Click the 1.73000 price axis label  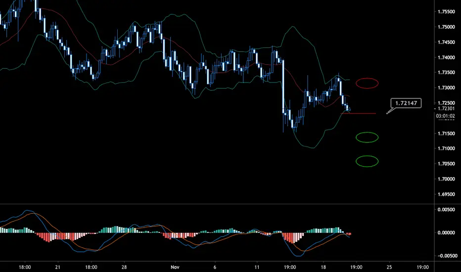[446, 88]
